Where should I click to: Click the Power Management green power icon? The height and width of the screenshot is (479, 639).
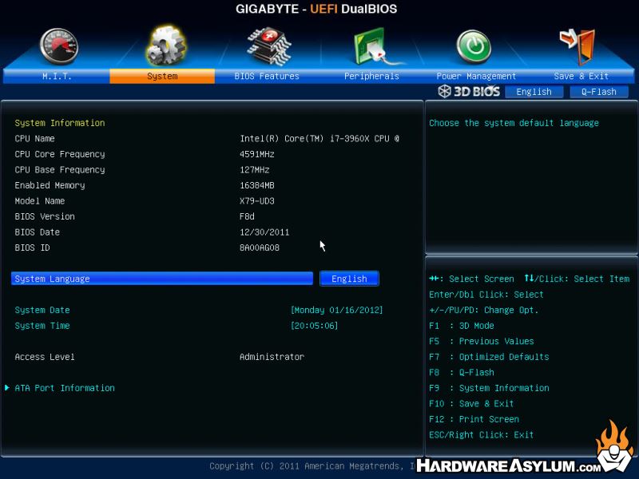pos(474,46)
